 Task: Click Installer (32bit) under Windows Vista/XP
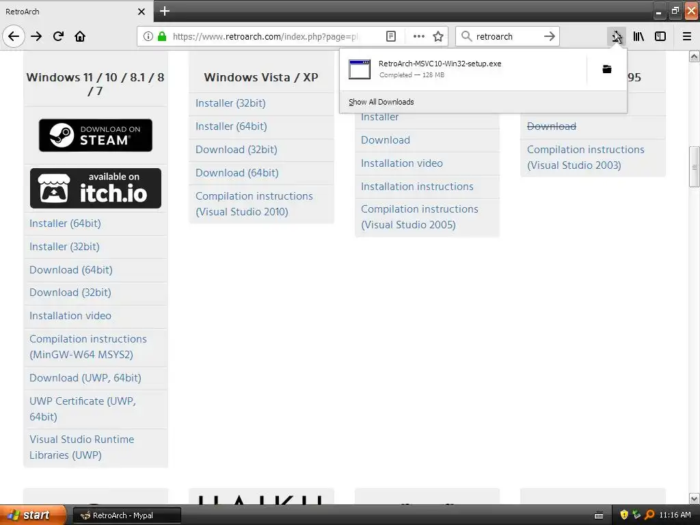(230, 103)
